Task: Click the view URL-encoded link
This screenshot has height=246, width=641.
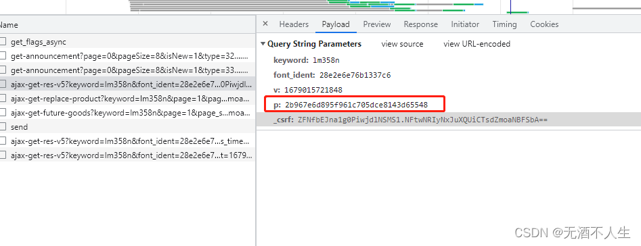Action: click(x=477, y=44)
